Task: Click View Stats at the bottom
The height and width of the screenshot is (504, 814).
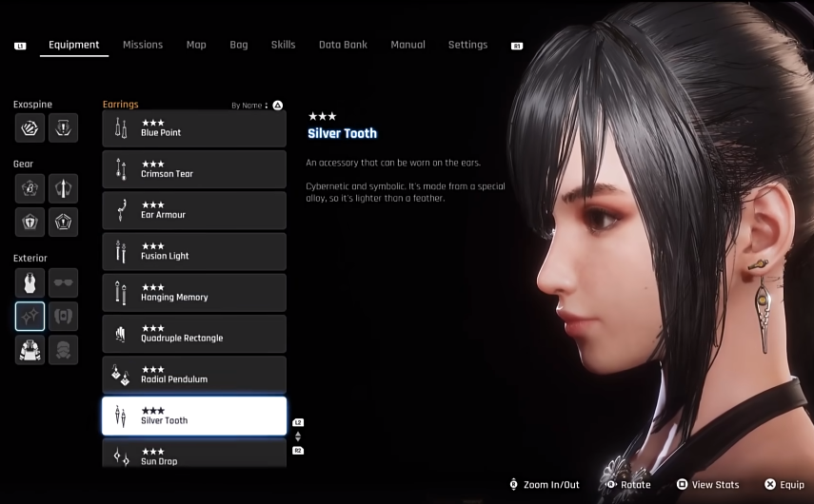Action: [x=708, y=484]
